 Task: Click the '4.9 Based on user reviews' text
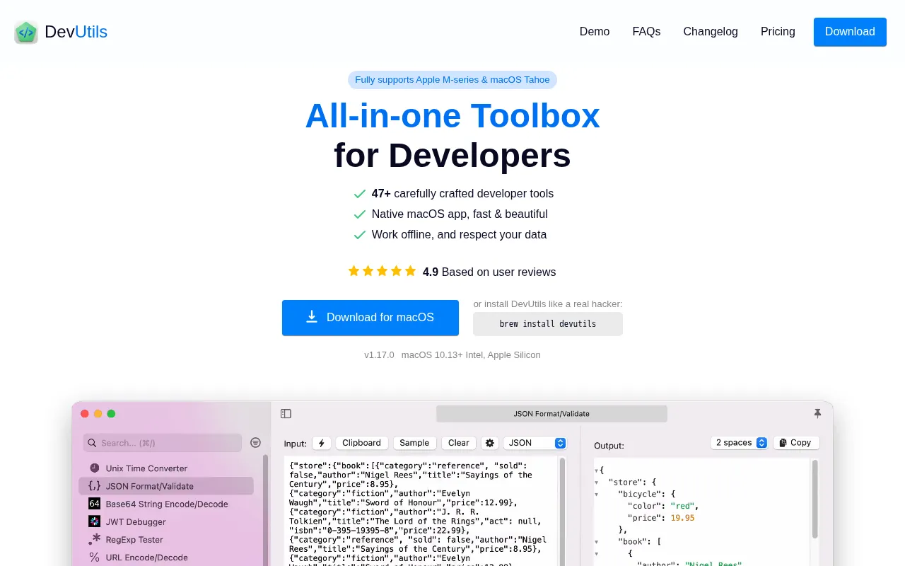pyautogui.click(x=489, y=272)
